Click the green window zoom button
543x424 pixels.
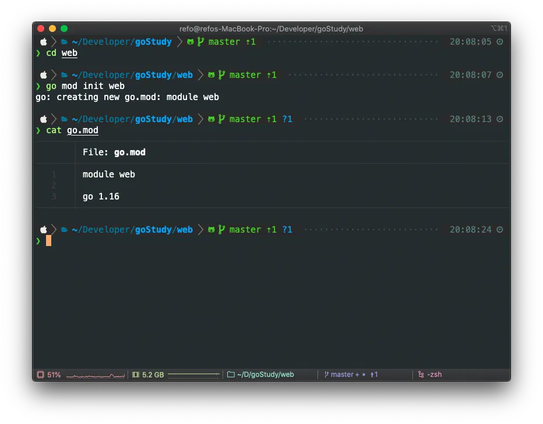(x=64, y=28)
